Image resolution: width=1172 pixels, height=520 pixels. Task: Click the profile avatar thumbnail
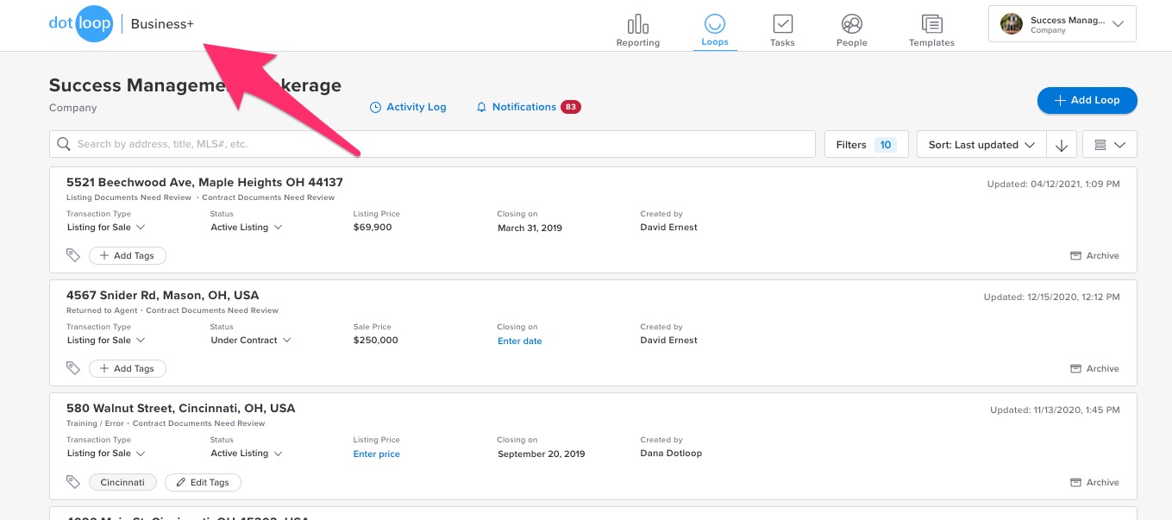coord(1012,24)
